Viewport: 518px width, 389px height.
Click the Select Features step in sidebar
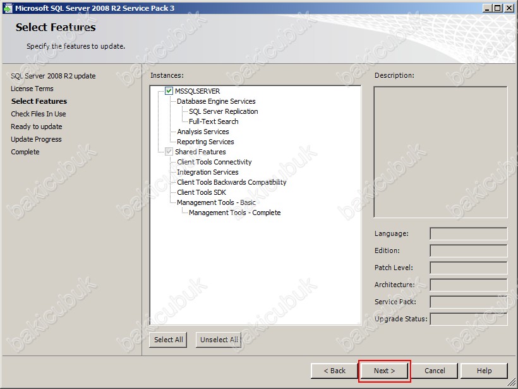(x=39, y=101)
